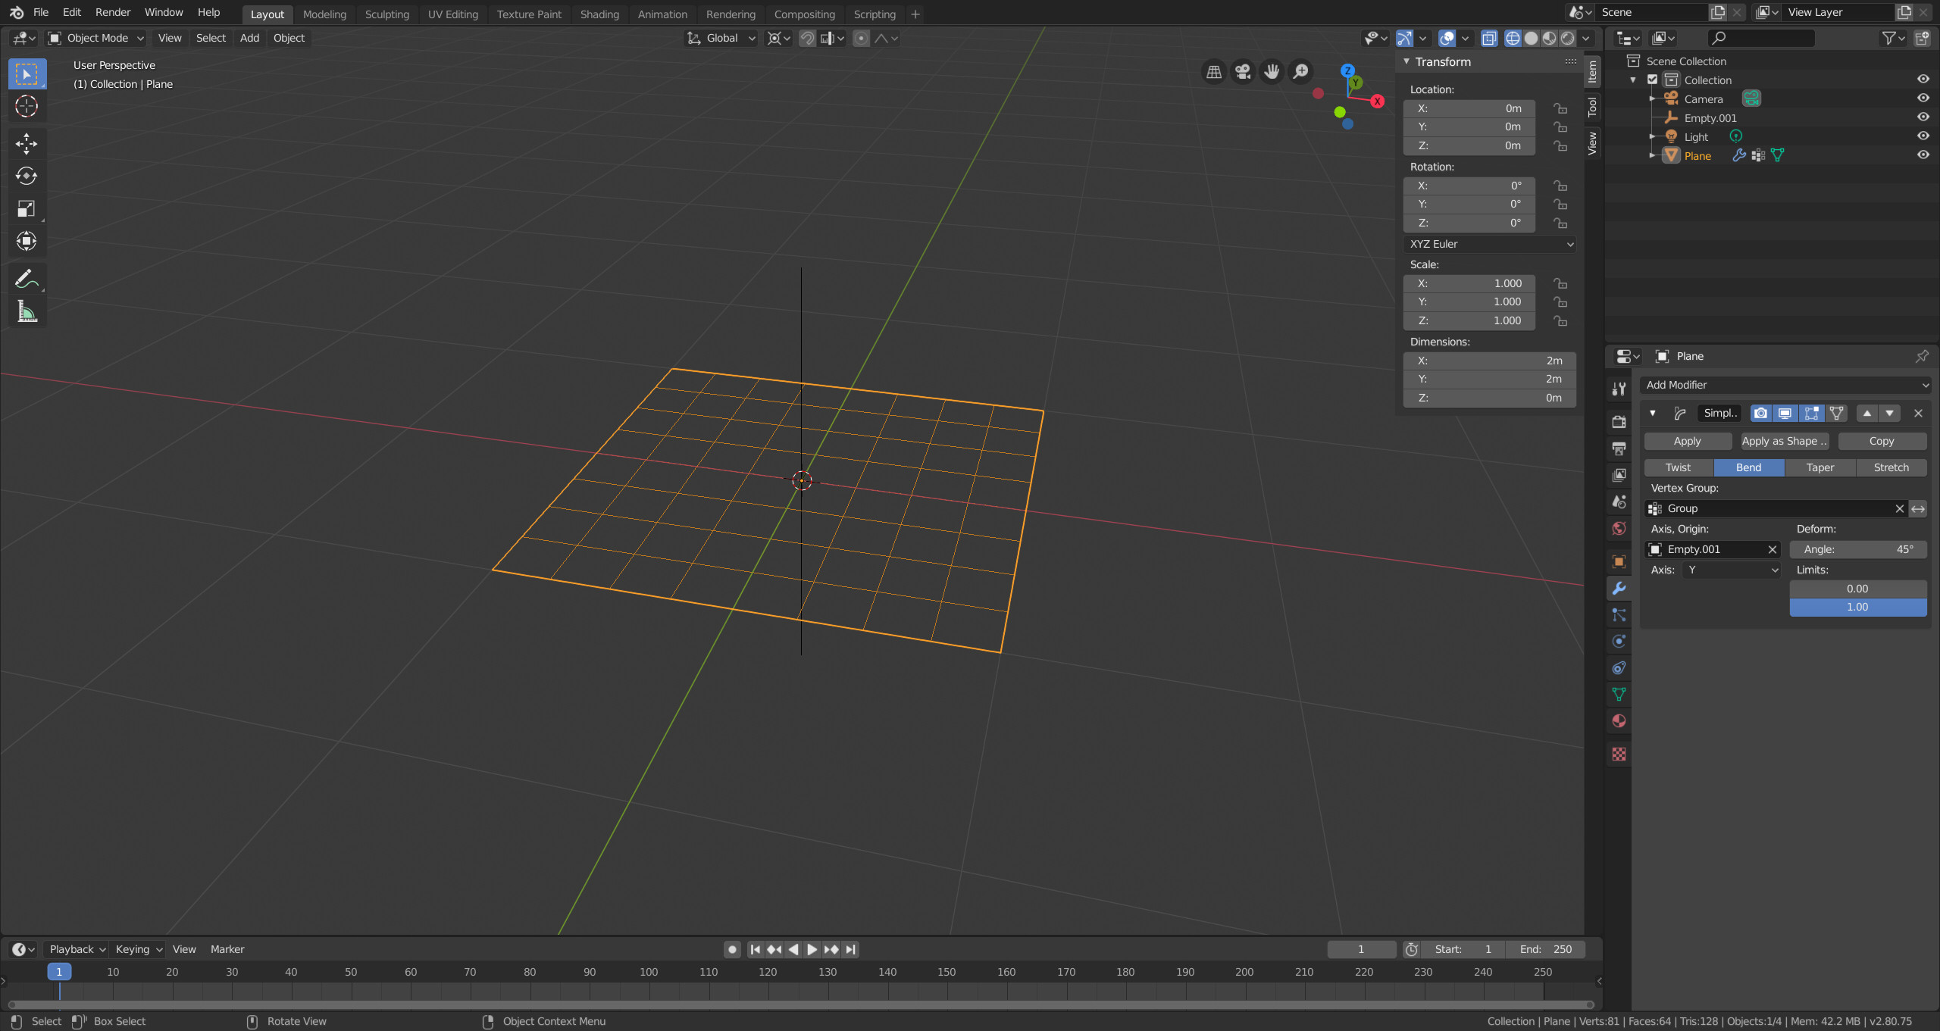Select the Select Box tool

(x=27, y=74)
